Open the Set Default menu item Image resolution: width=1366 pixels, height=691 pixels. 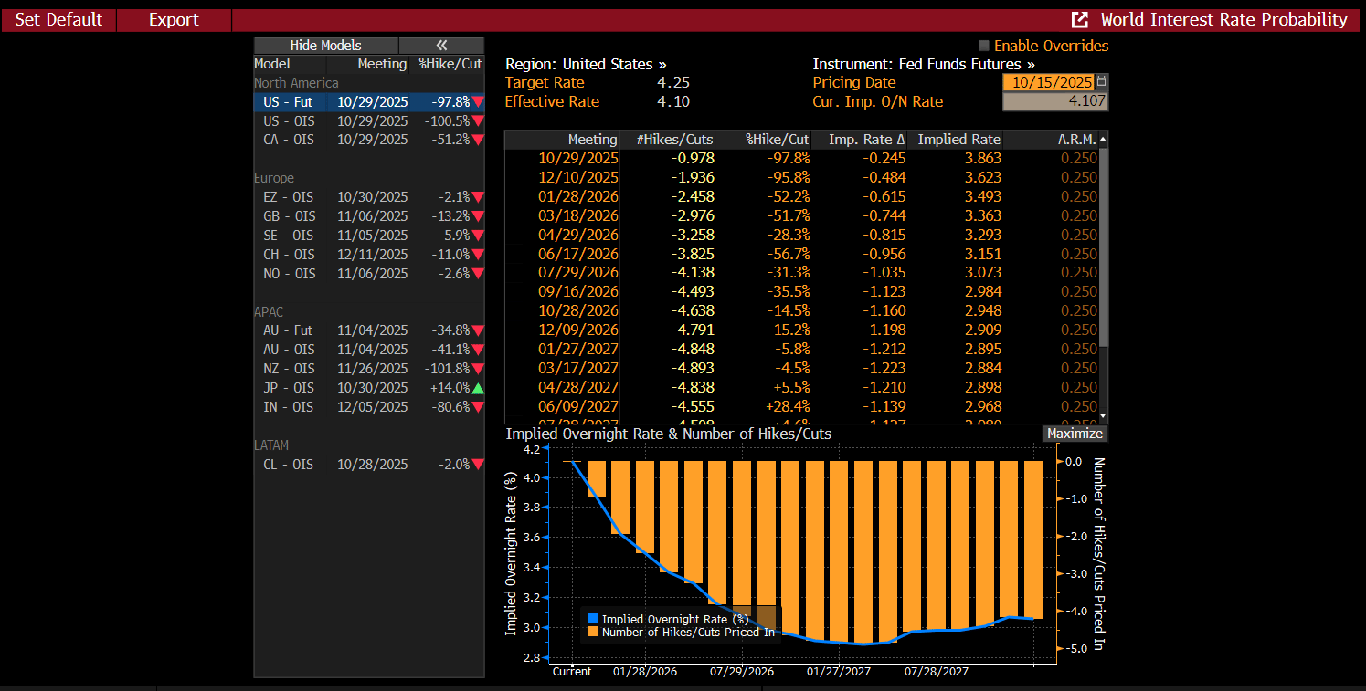(58, 20)
